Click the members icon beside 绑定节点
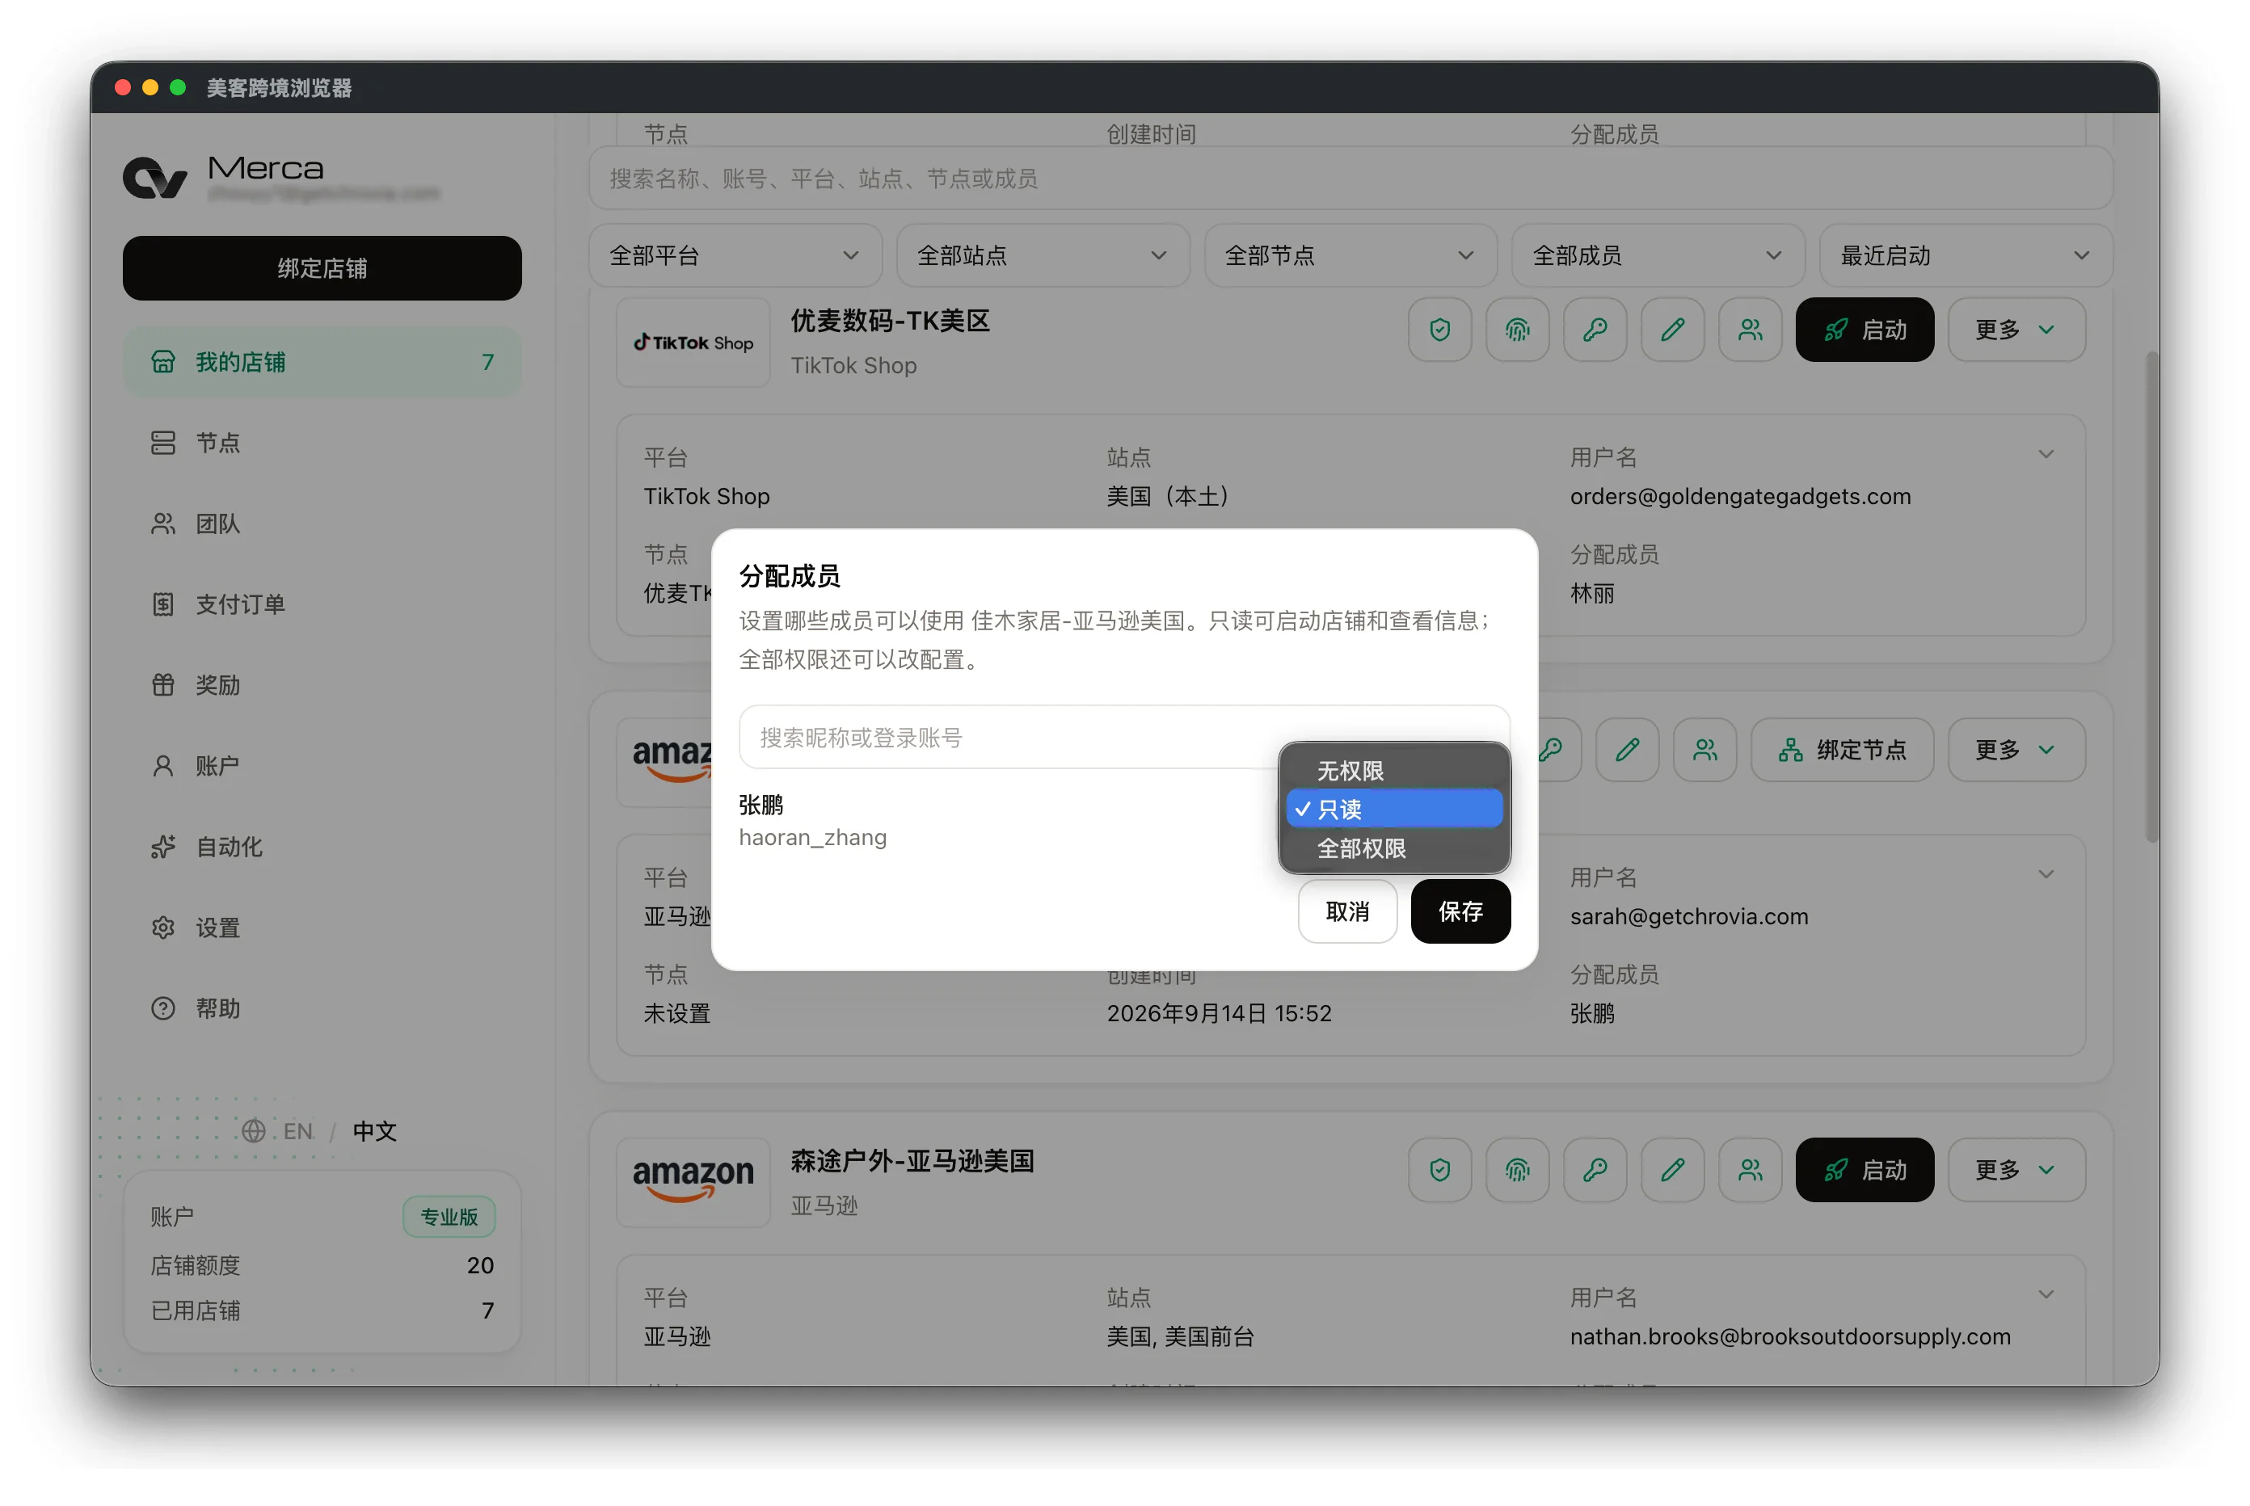The width and height of the screenshot is (2250, 1506). (1705, 750)
